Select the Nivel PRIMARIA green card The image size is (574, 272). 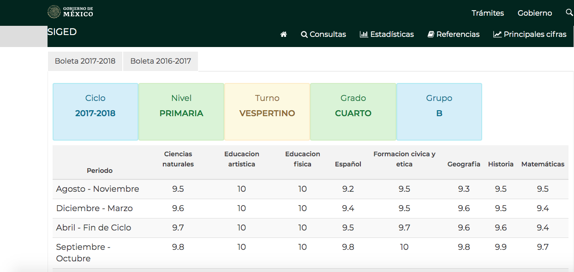point(181,112)
